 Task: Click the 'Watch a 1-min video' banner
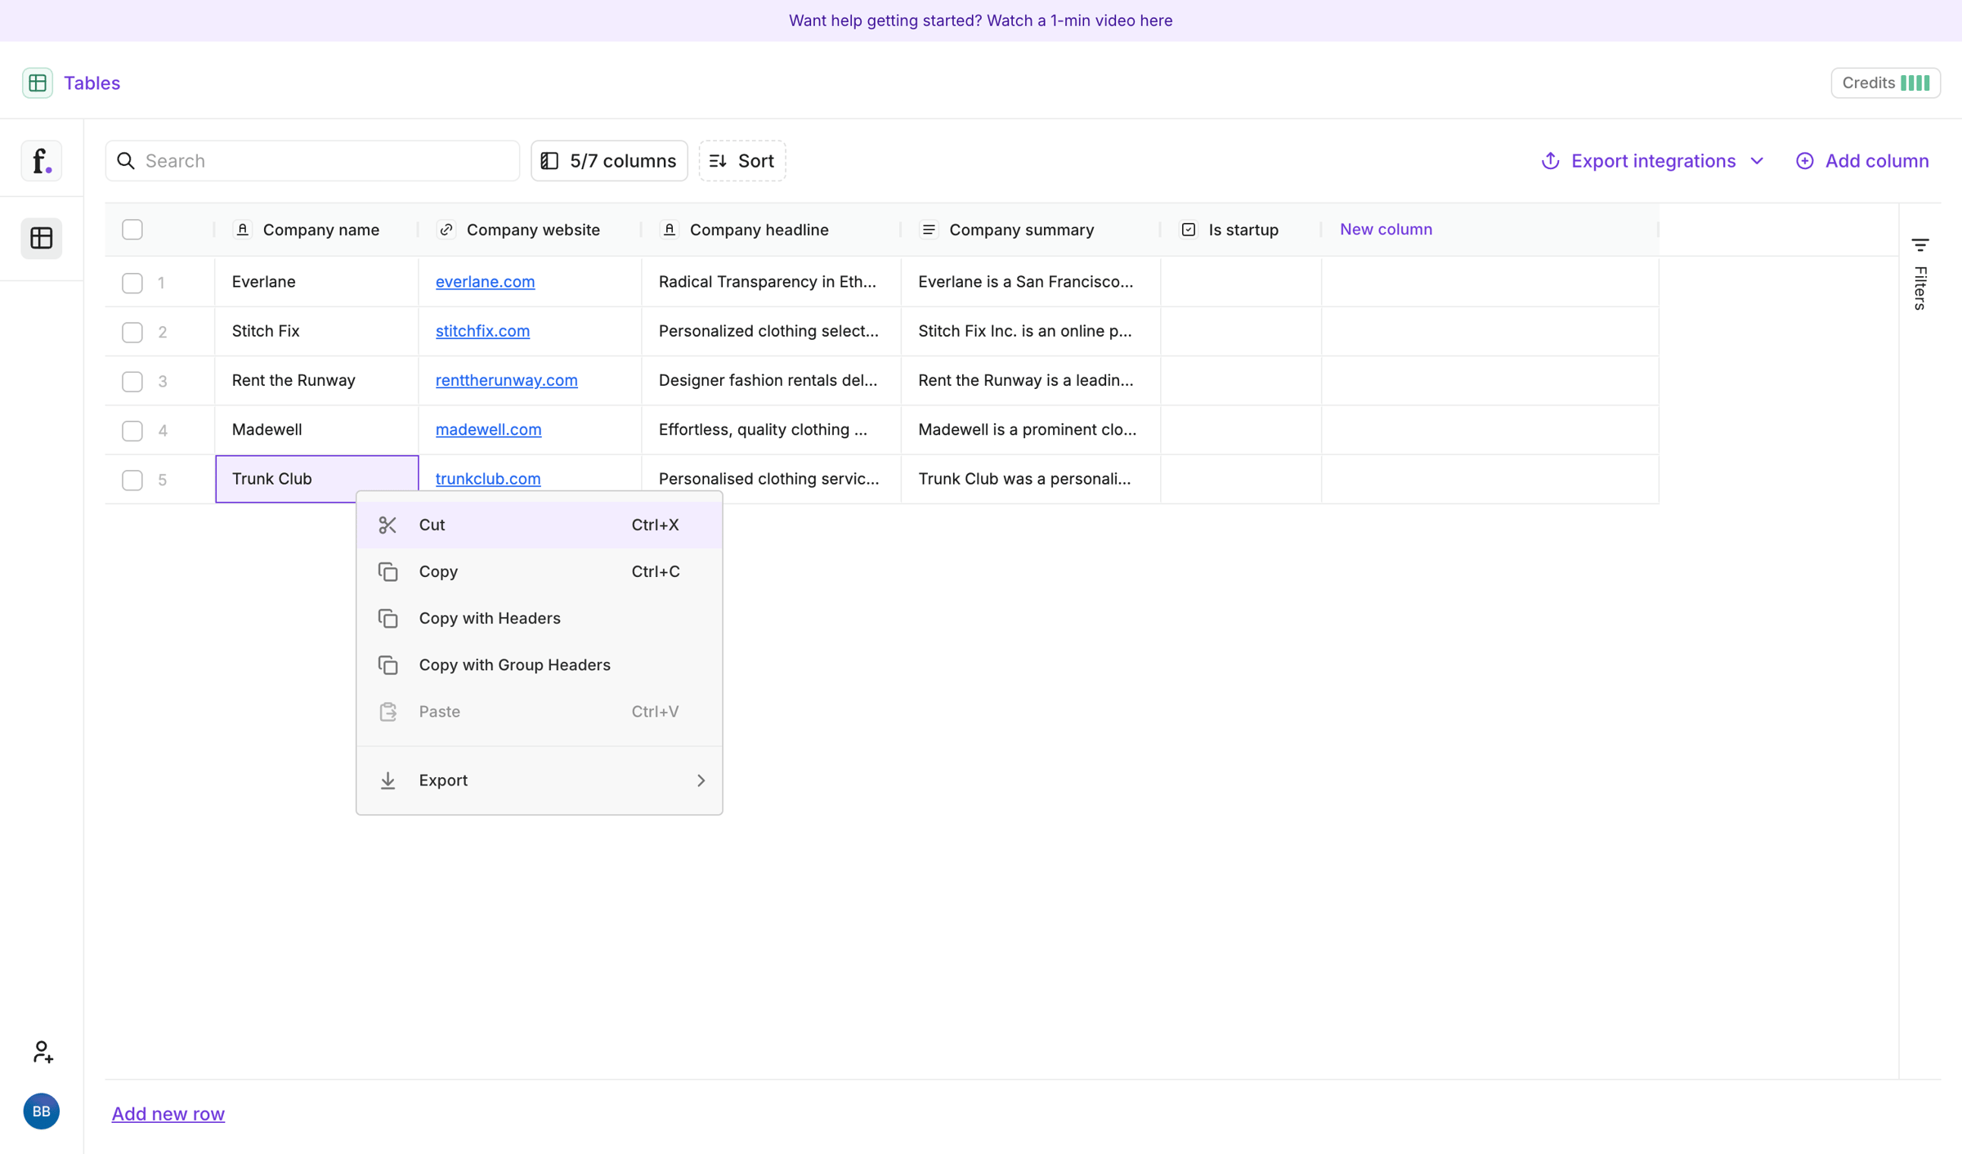[980, 20]
